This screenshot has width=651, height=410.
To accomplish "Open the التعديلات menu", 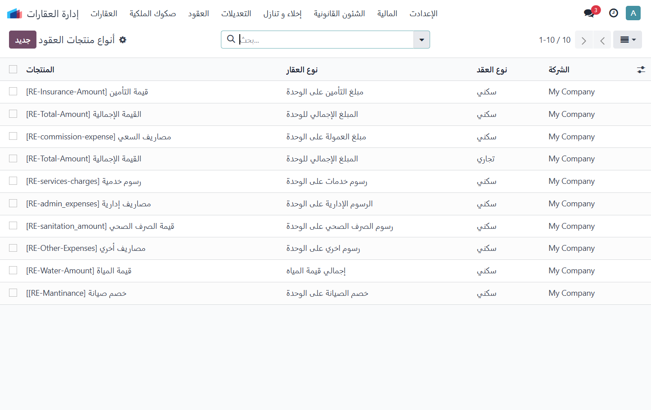I will pos(236,13).
